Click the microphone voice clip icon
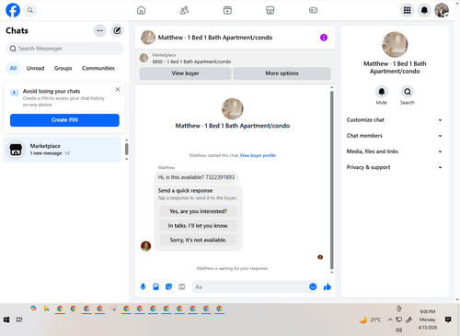This screenshot has height=336, width=460. tap(143, 286)
